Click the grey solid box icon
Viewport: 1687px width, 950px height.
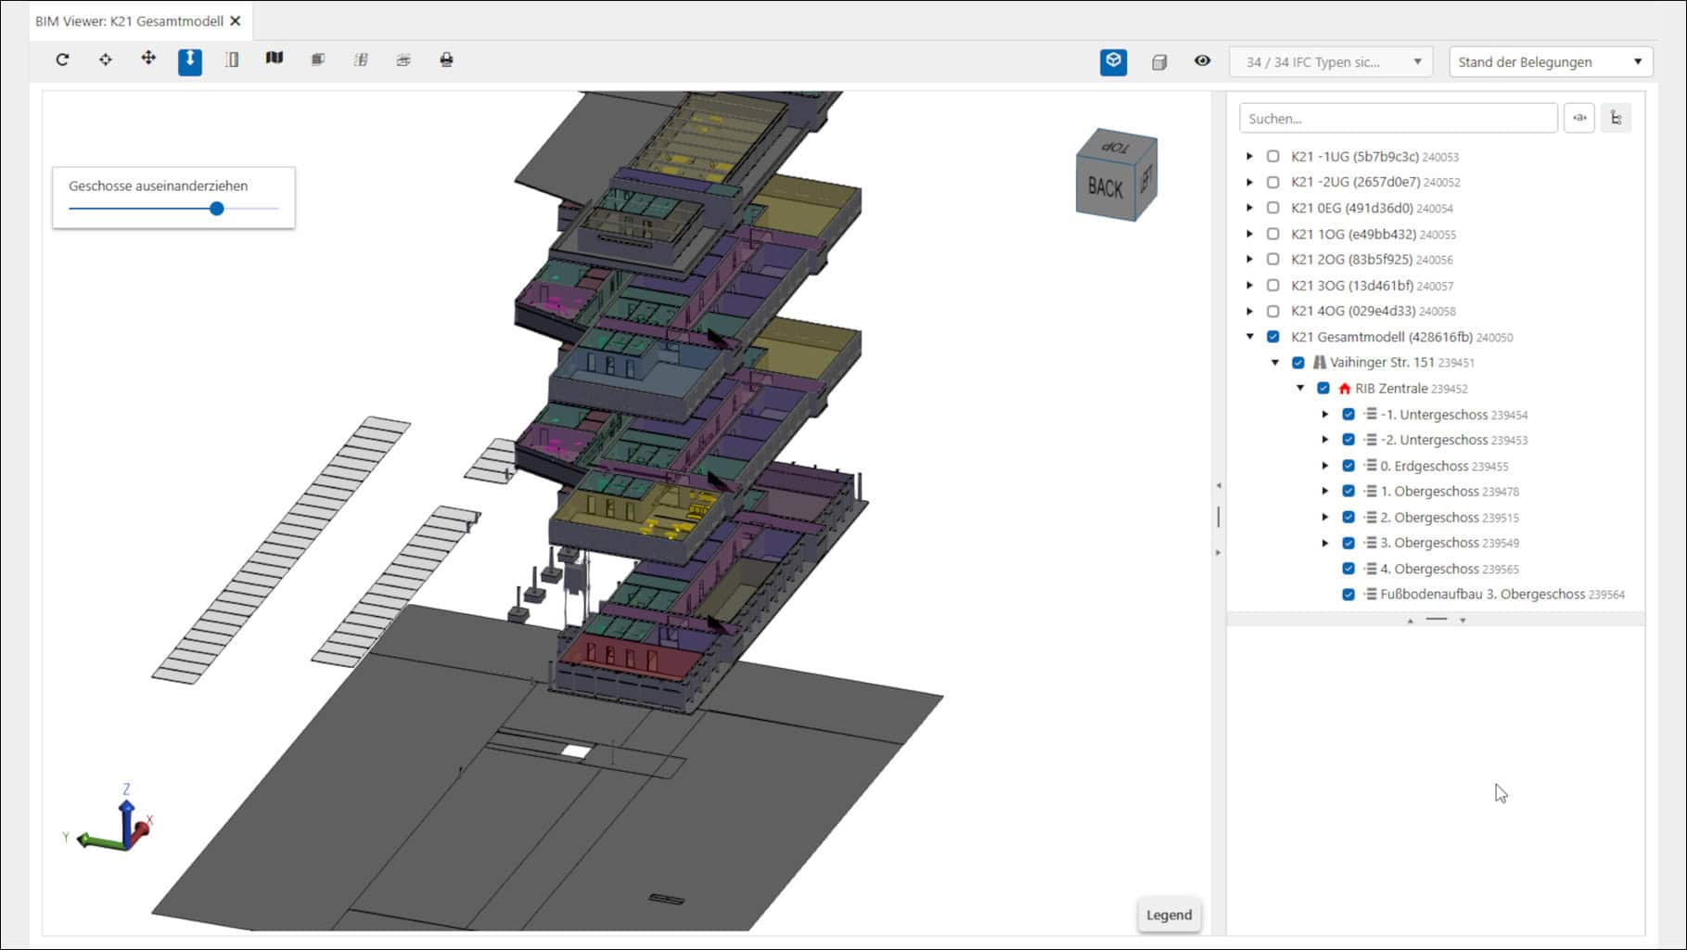[x=1158, y=62]
